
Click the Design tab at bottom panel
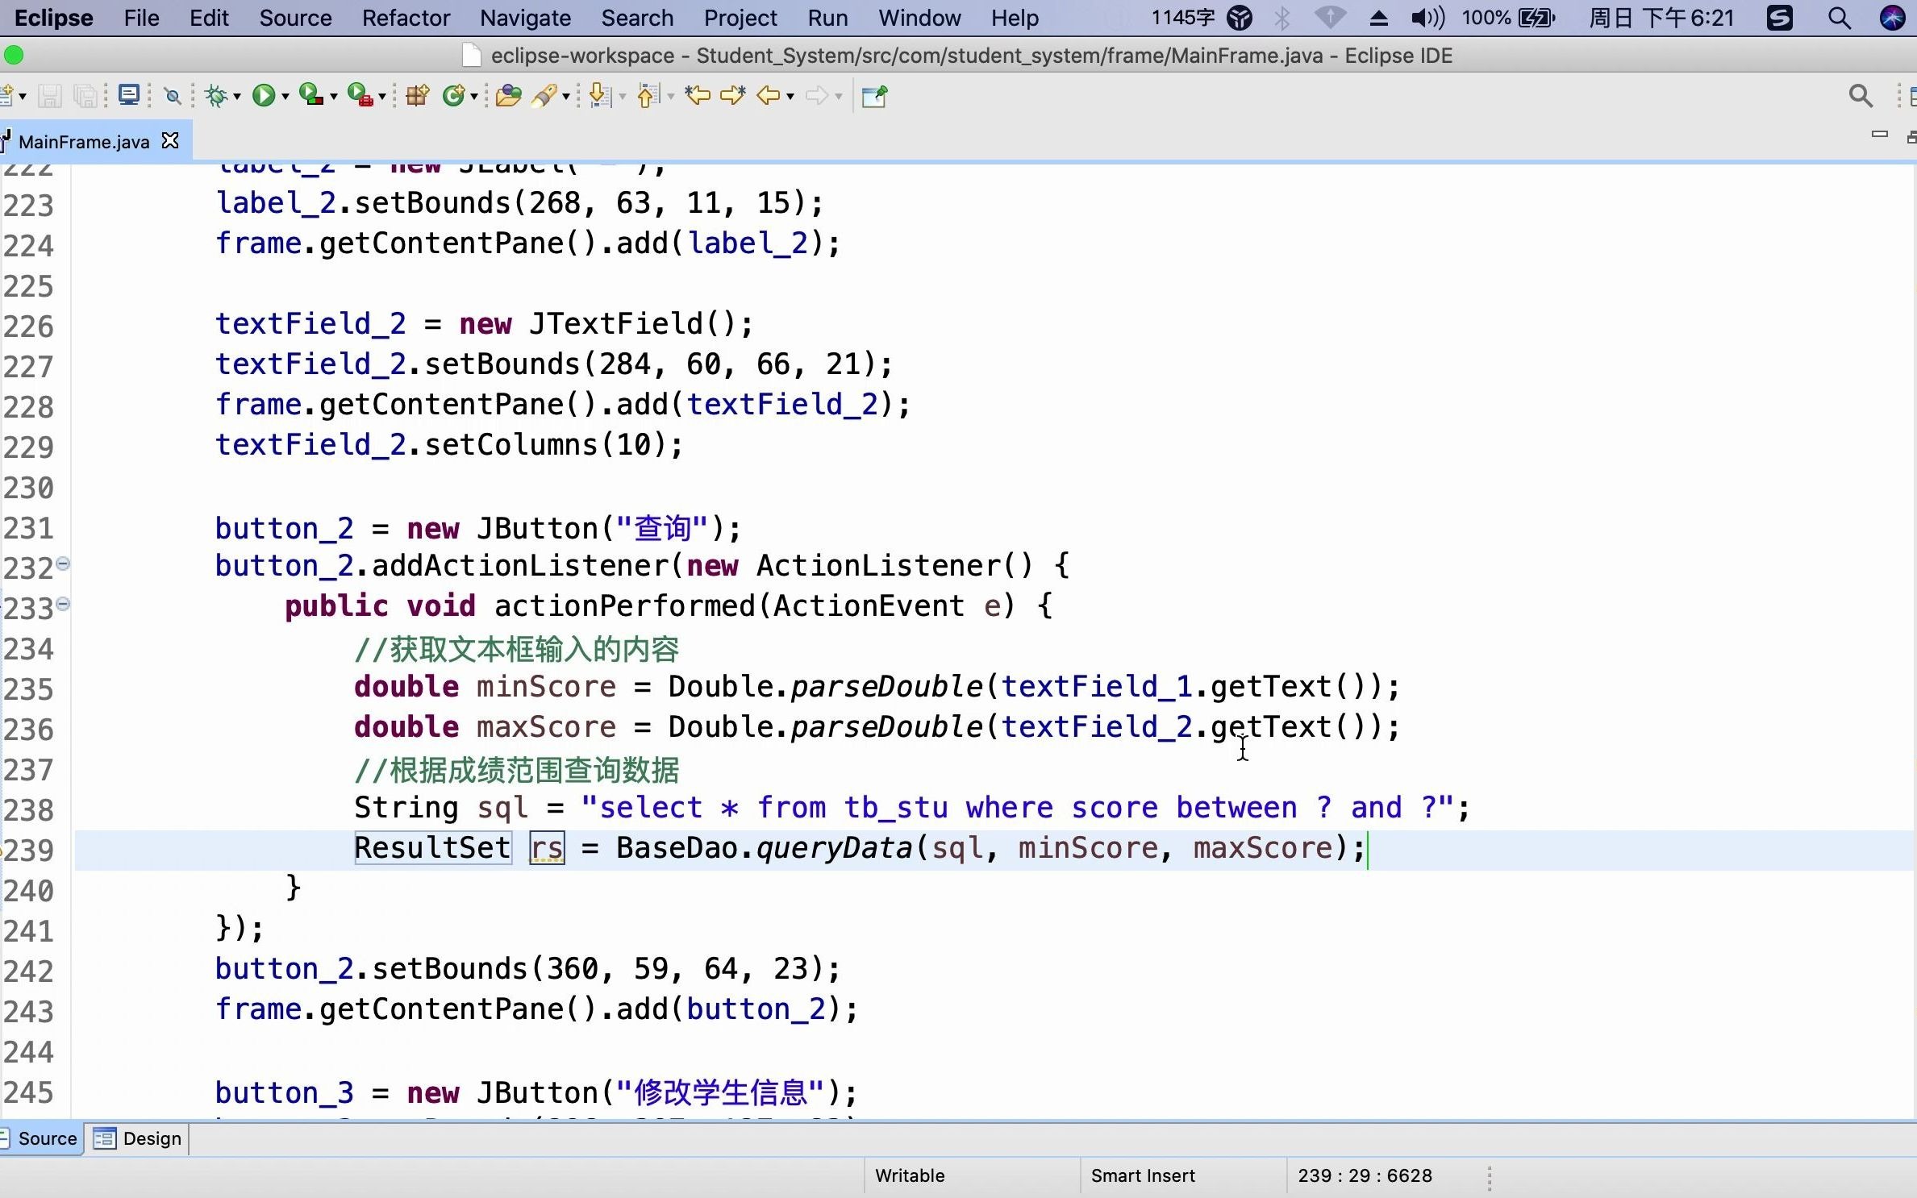pyautogui.click(x=149, y=1138)
